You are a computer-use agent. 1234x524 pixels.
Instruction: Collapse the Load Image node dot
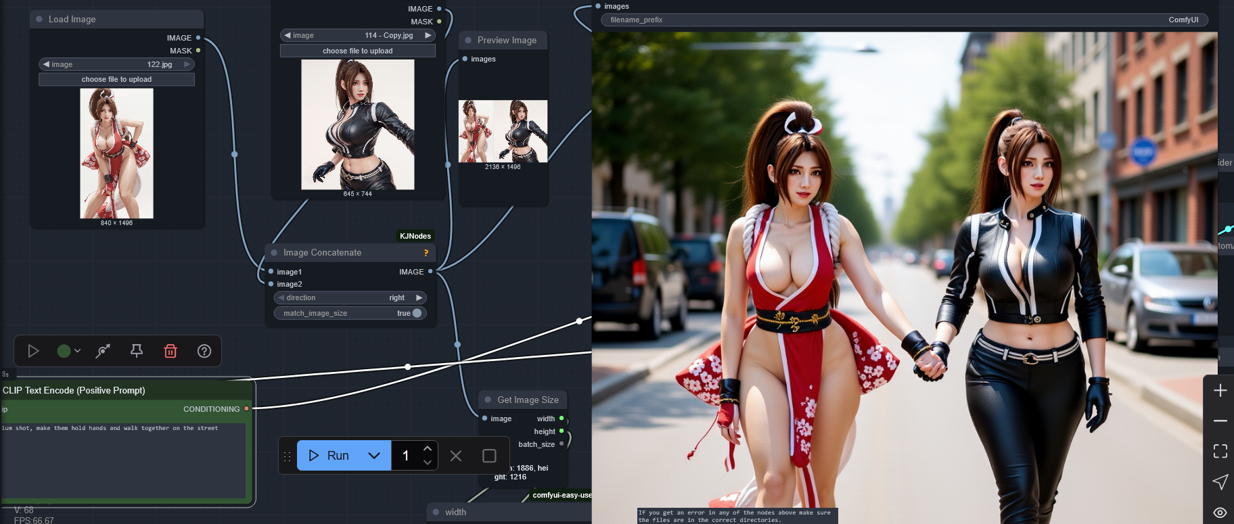pos(39,20)
